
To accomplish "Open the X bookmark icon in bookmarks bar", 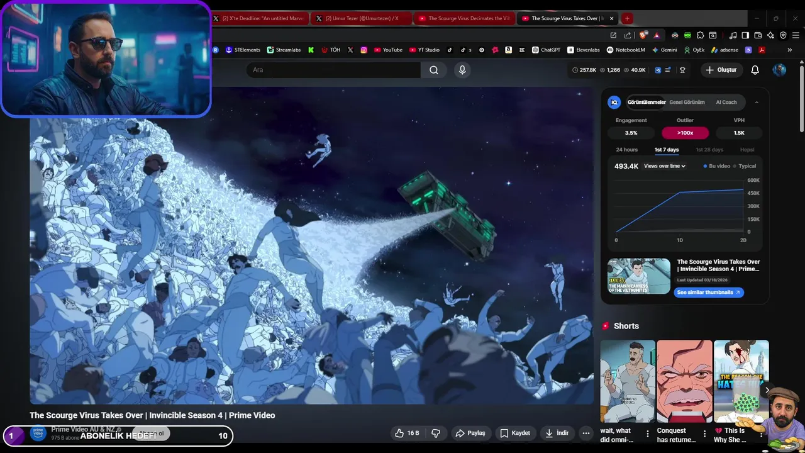I will tap(350, 50).
